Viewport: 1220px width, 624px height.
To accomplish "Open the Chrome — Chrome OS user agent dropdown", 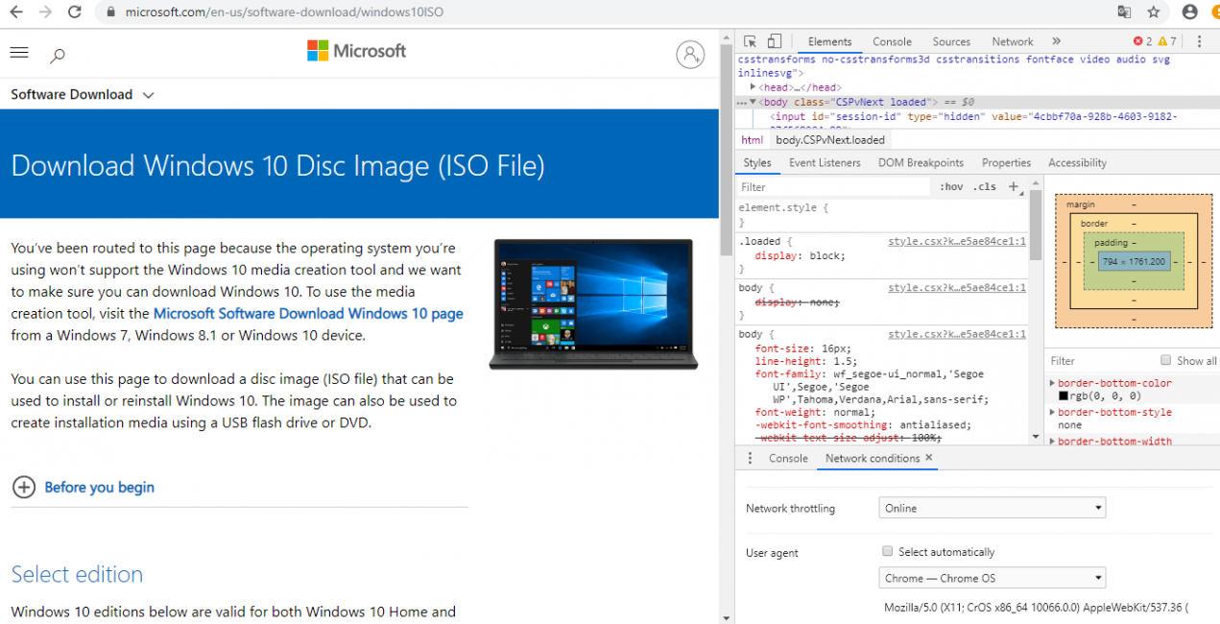I will [992, 578].
